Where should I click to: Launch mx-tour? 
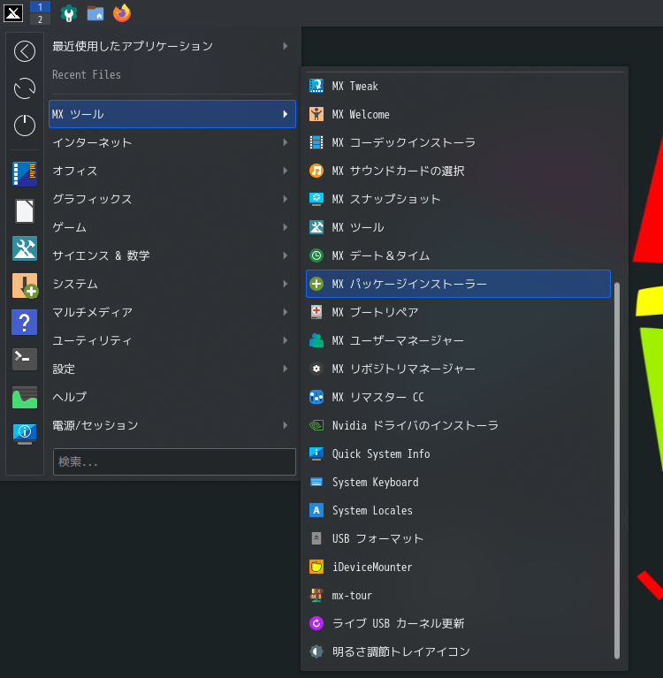point(458,595)
